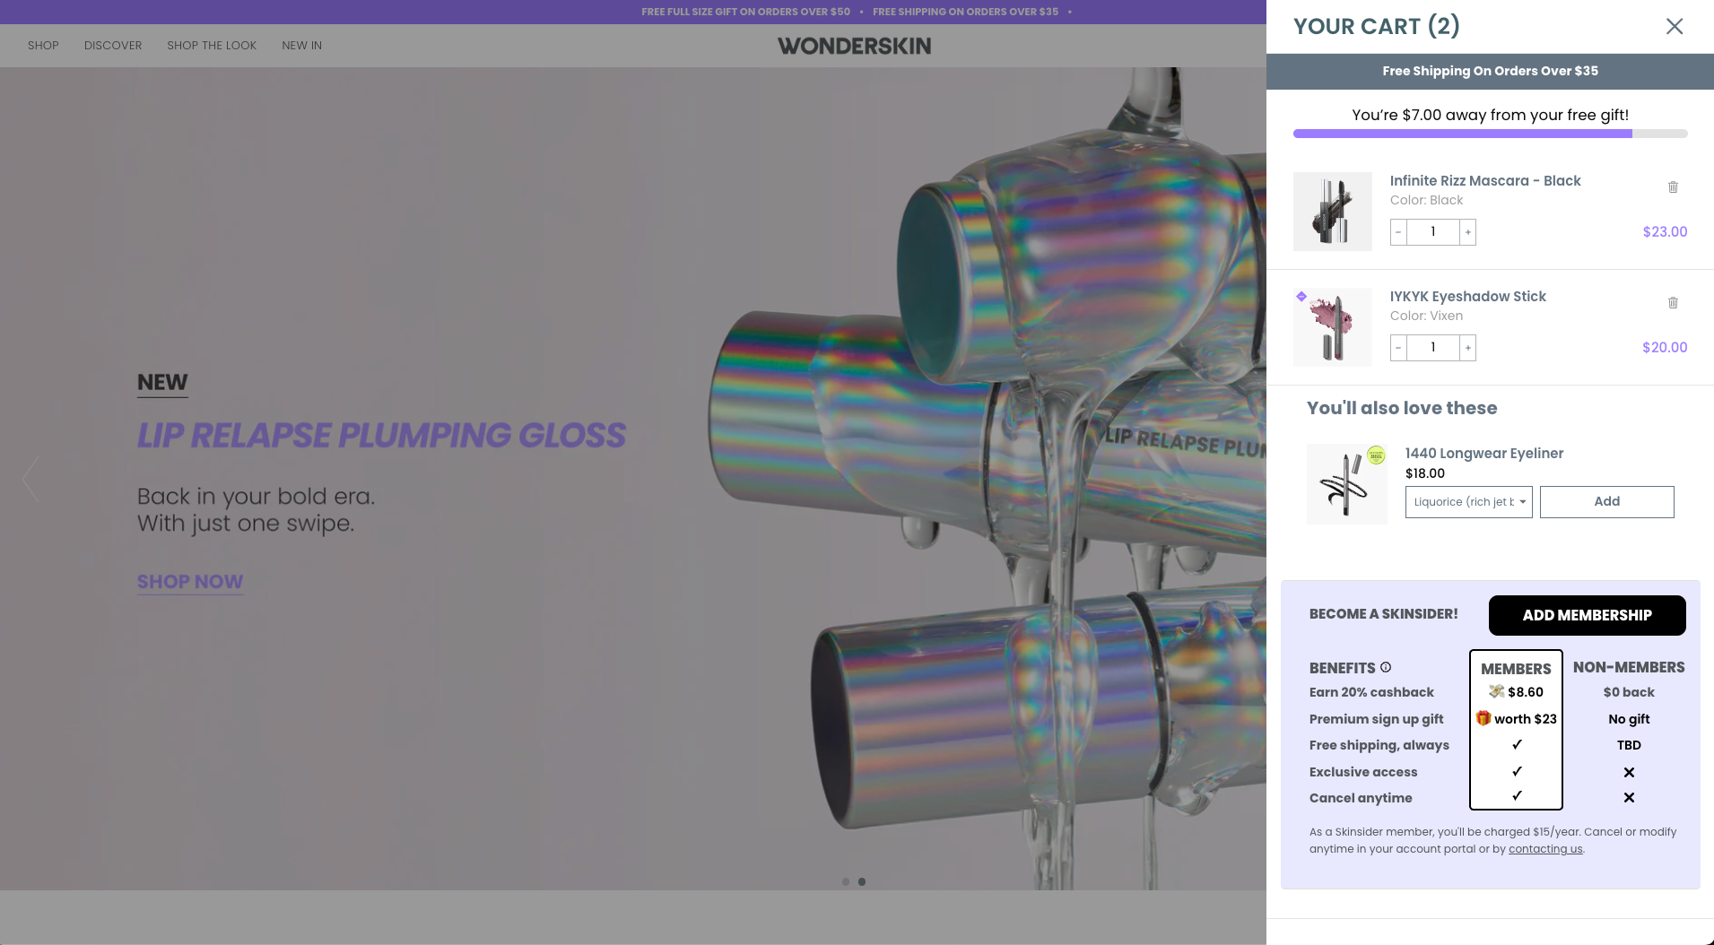Remove Infinite Rizz Mascara with the trash icon

[x=1673, y=186]
